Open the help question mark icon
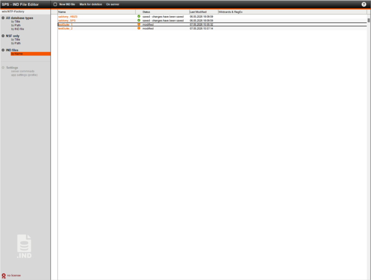371x280 pixels. 364,4
